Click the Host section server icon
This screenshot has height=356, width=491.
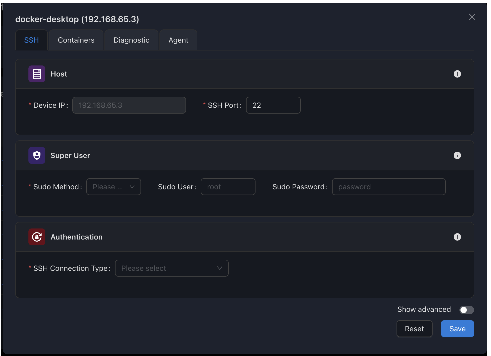37,74
